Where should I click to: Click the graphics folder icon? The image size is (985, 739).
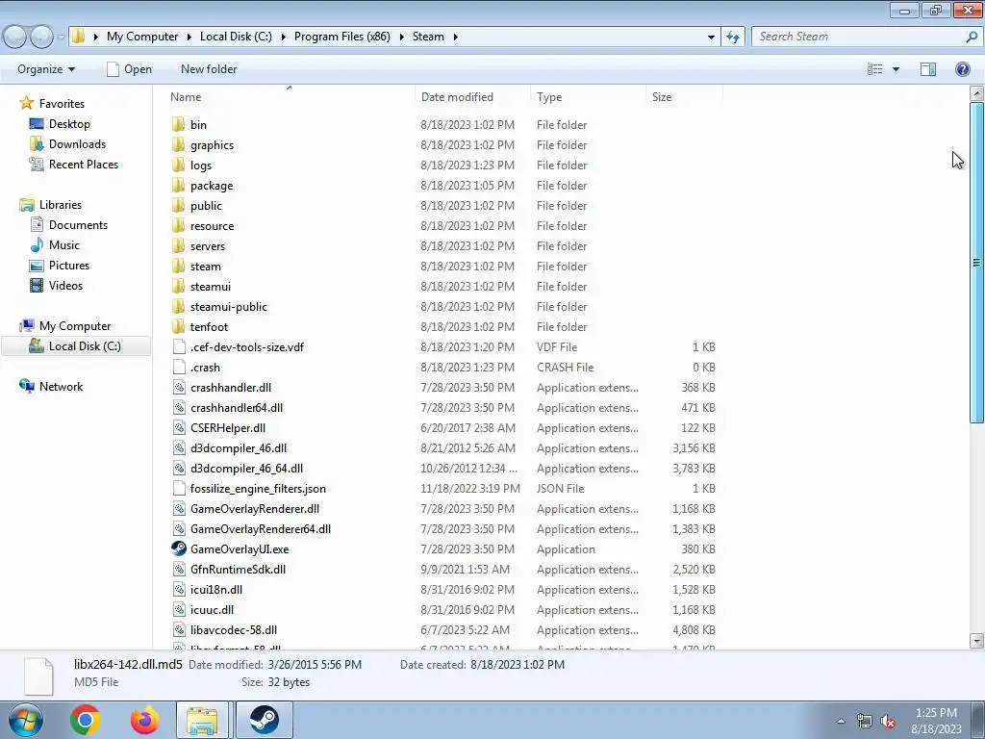click(178, 144)
